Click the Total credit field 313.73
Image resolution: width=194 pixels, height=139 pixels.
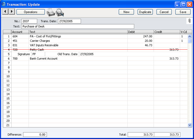tap(167, 135)
